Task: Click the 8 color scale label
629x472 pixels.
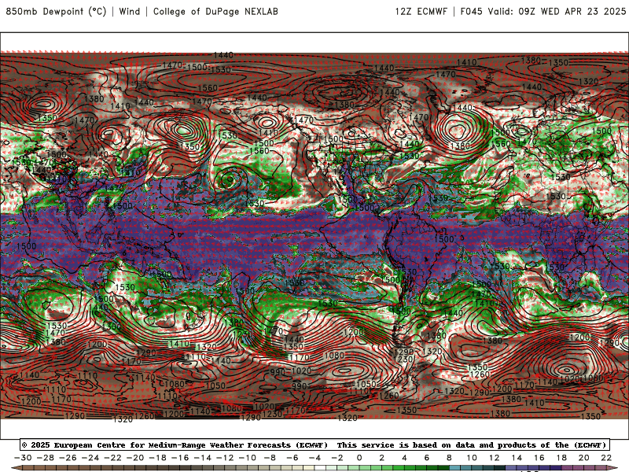Action: point(449,458)
